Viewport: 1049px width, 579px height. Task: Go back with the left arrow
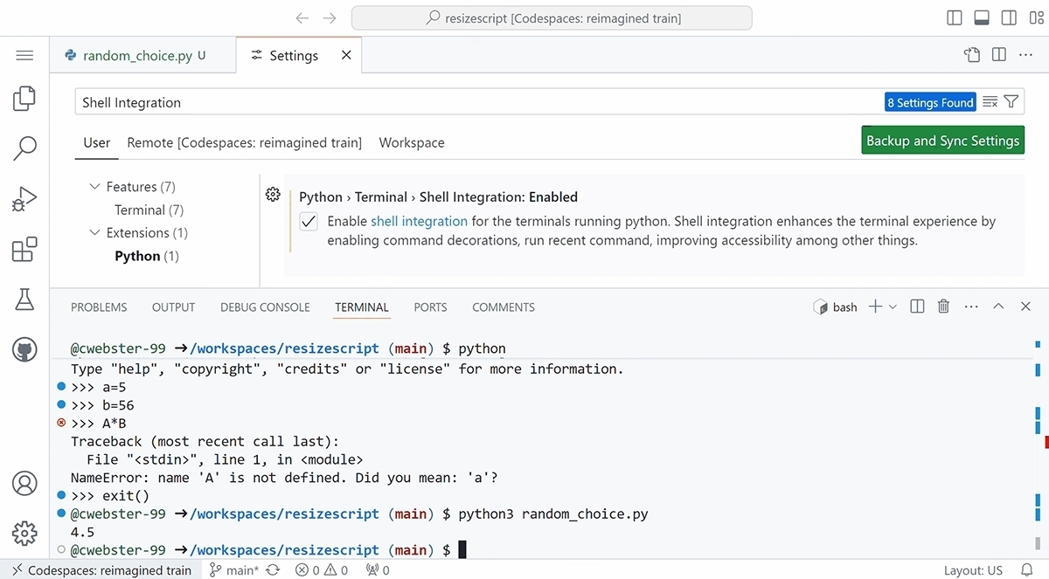302,17
